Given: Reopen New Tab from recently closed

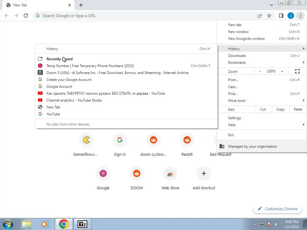Looking at the screenshot, I should click(126, 107).
